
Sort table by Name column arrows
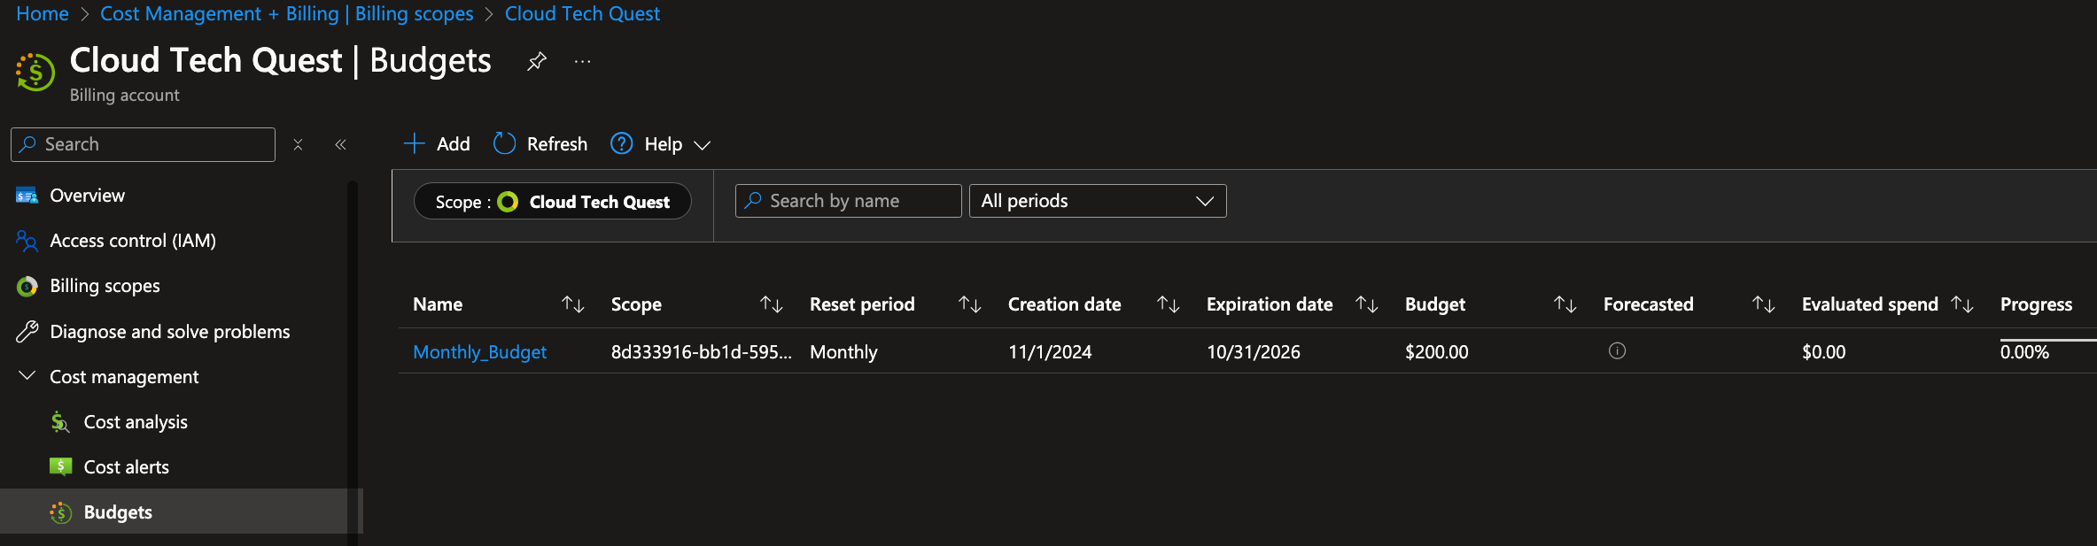point(573,304)
